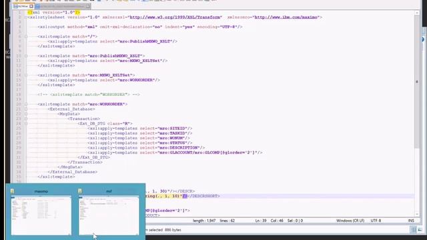
Task: Collapse the Ext_DB_STG fold marker on line 24
Action: coord(26,123)
